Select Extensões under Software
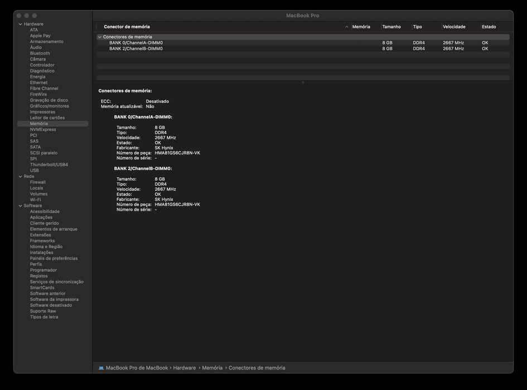Image resolution: width=527 pixels, height=390 pixels. (40, 235)
